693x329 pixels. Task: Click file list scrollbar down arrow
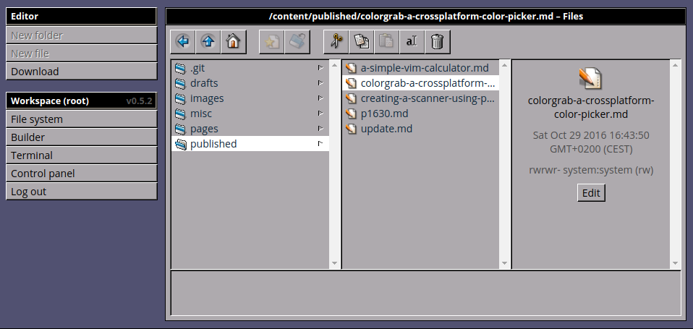pyautogui.click(x=504, y=263)
